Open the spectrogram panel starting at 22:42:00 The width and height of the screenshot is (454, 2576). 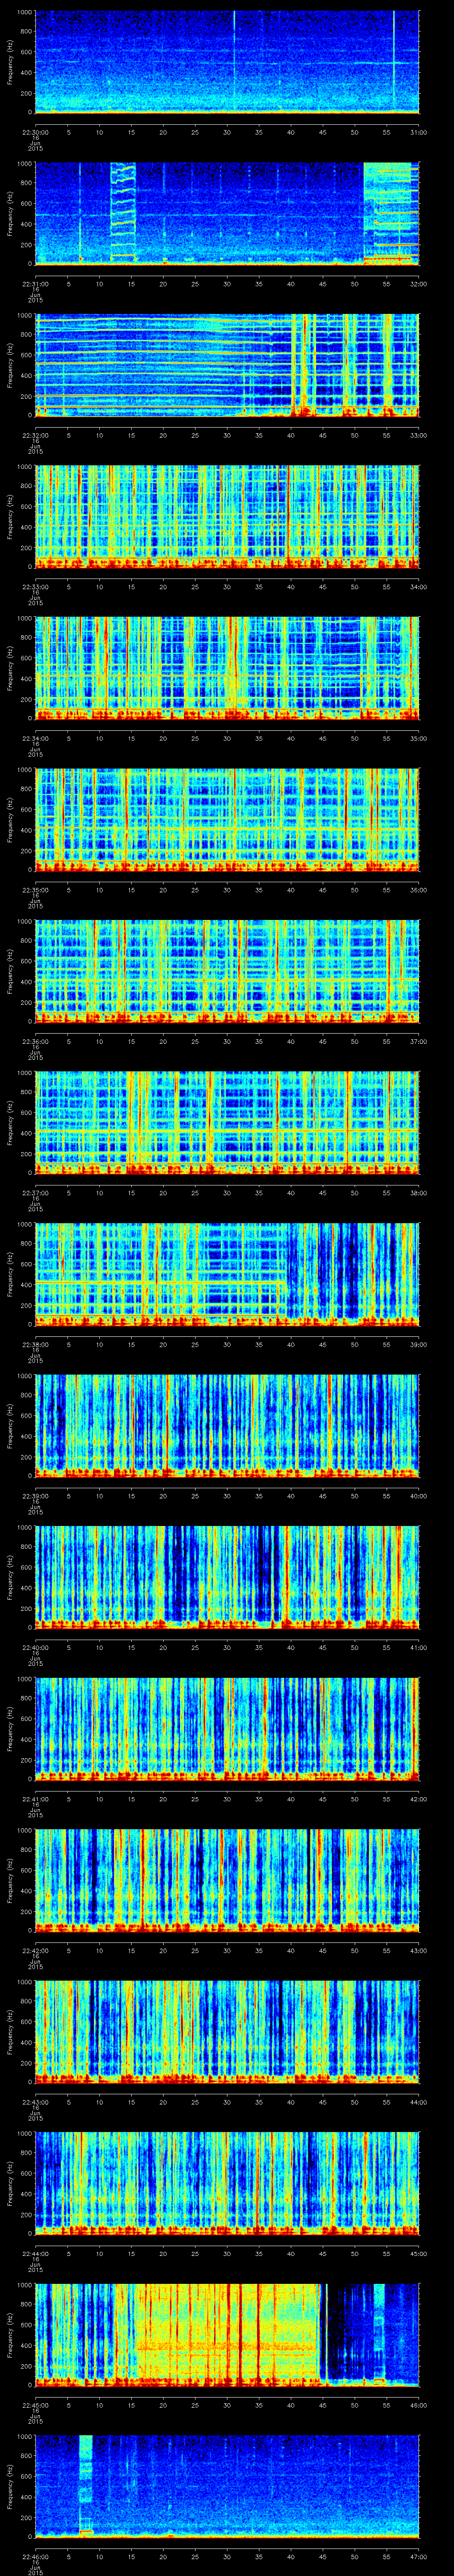pos(227,1880)
